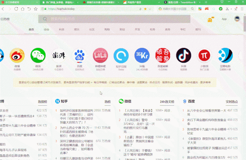Click the browser skin shirt icon in title bar
This screenshot has height=160, width=246.
(222, 2)
